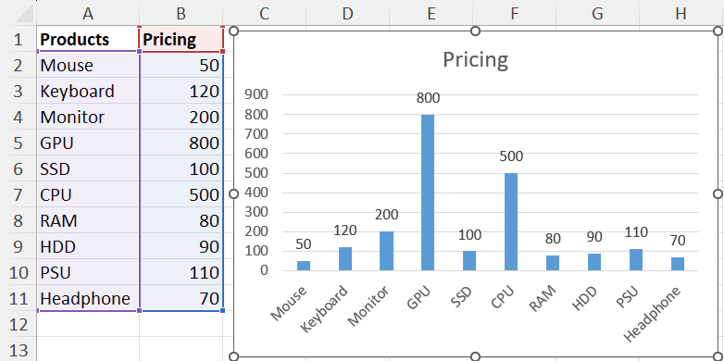Click the Keyboard bar in chart
Viewport: 724px width, 361px height.
[345, 258]
